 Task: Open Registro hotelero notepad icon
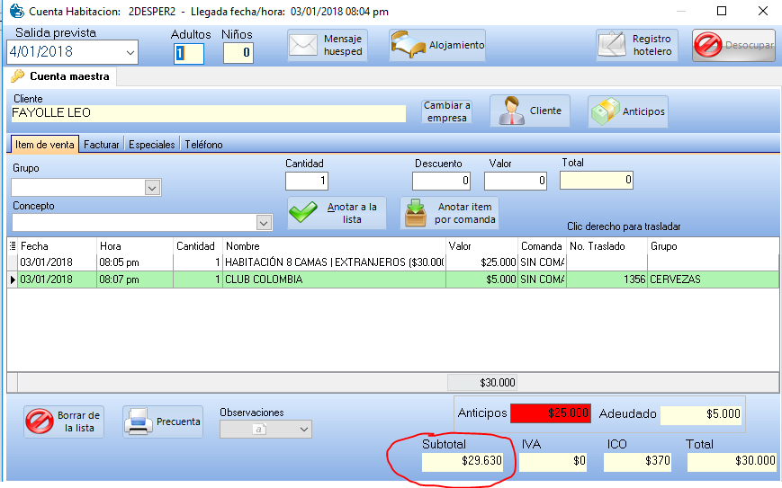click(x=613, y=45)
